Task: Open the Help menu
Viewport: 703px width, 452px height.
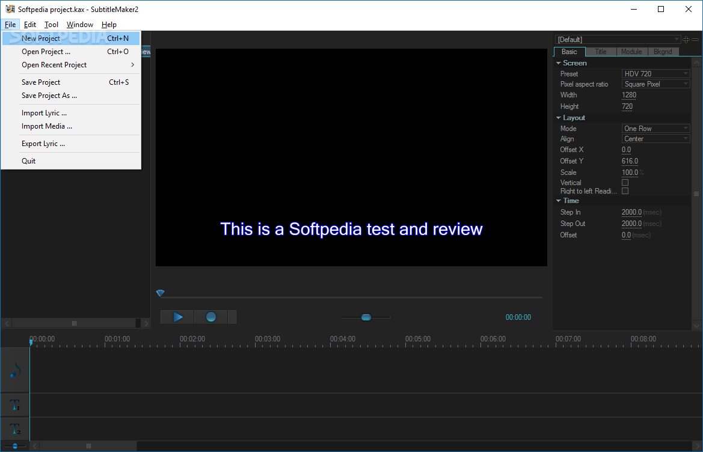Action: pos(109,25)
